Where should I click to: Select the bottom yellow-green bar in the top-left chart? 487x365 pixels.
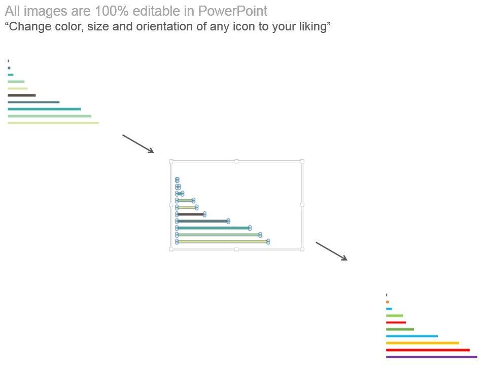[53, 123]
